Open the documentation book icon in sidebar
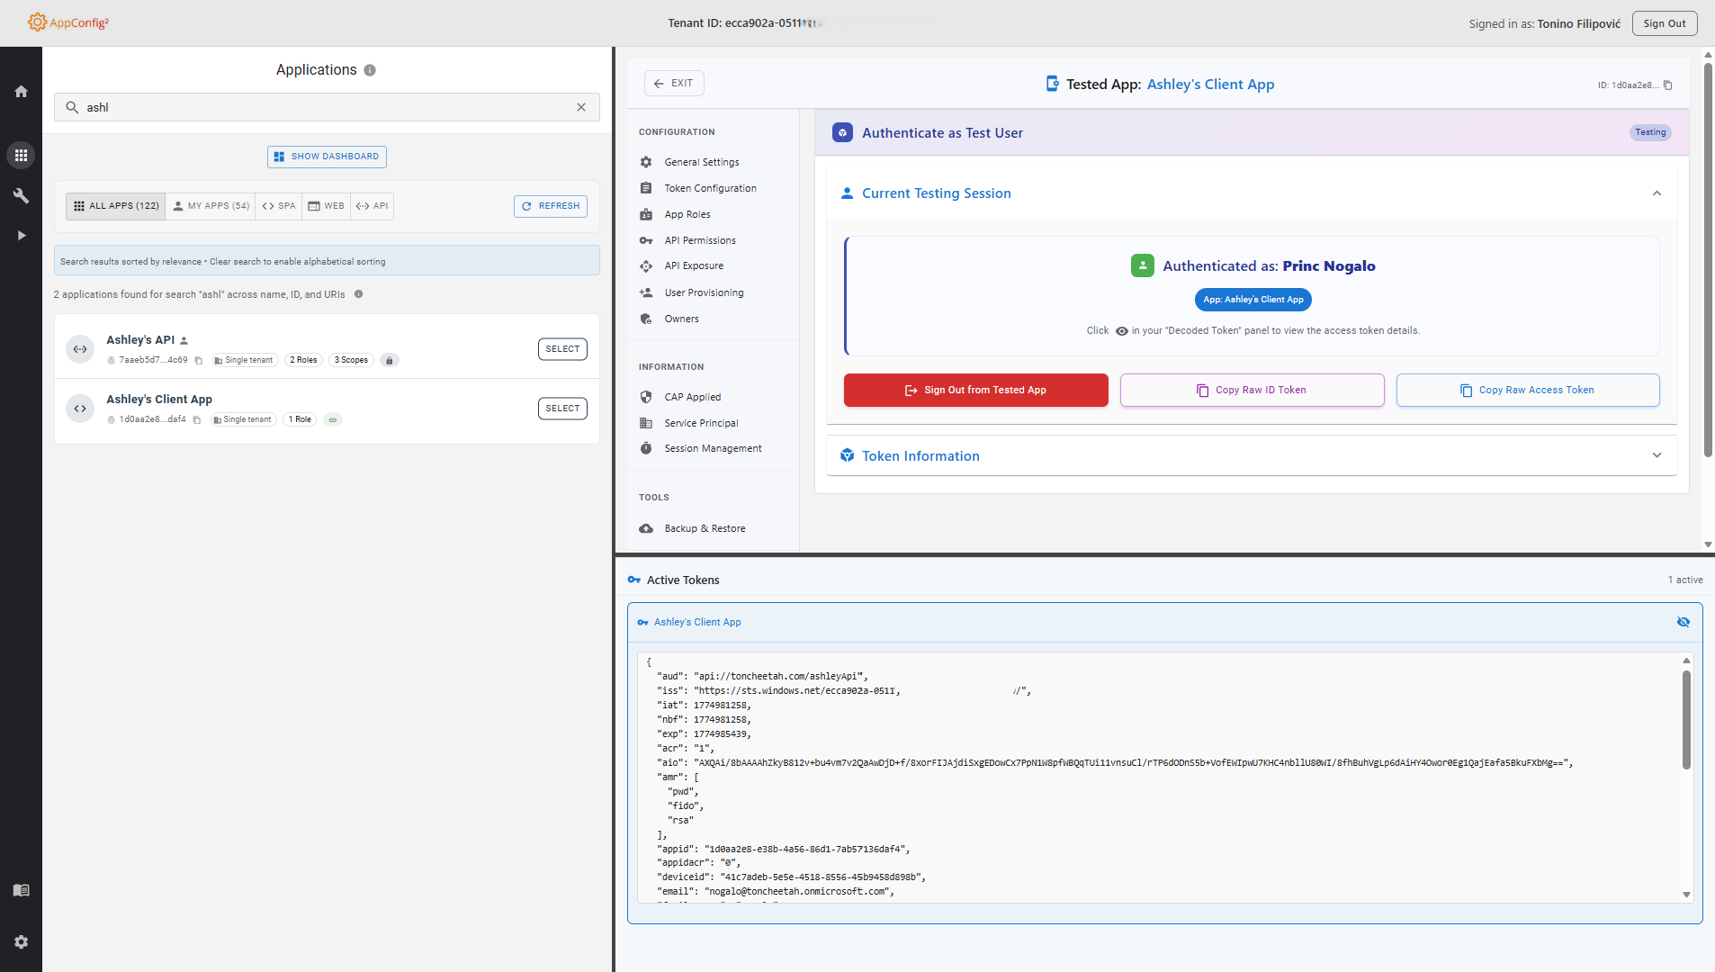 coord(21,890)
